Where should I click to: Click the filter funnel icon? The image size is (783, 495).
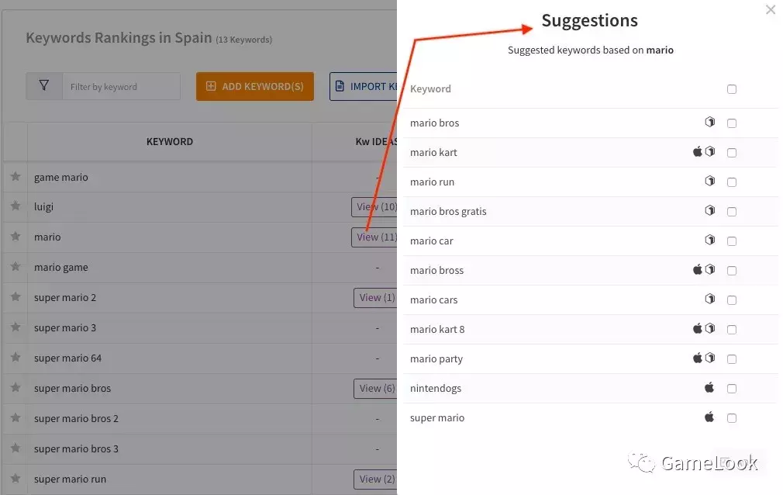pos(44,86)
